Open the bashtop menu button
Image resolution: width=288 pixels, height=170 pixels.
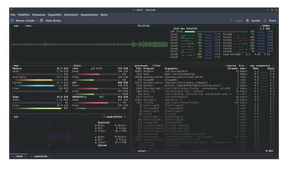28,26
